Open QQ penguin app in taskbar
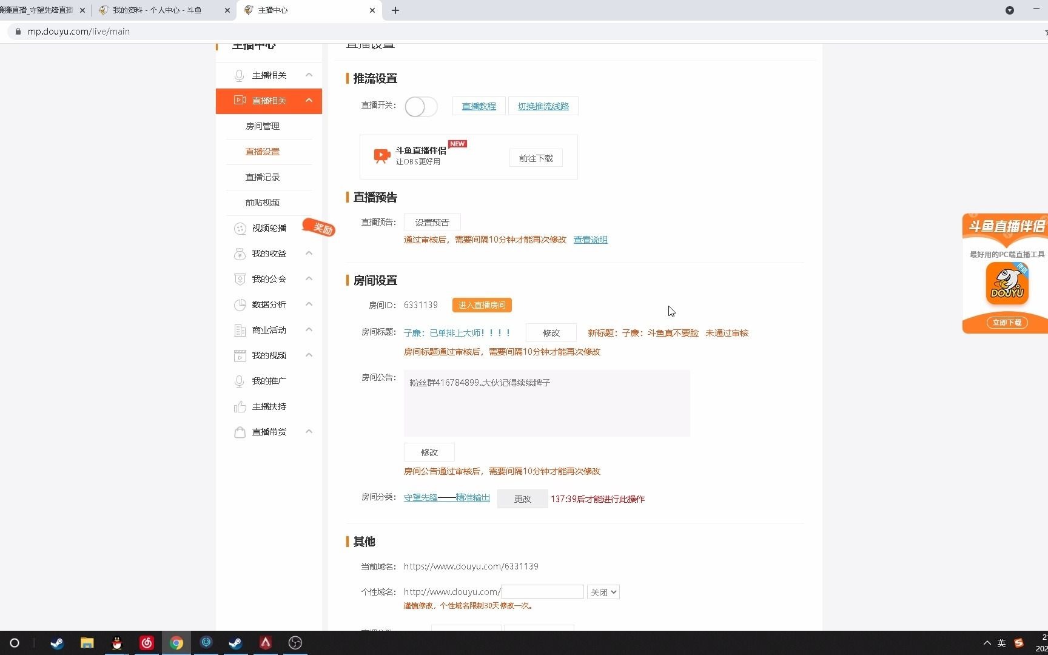 click(x=117, y=643)
